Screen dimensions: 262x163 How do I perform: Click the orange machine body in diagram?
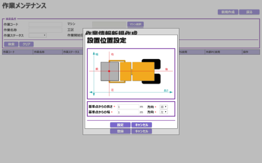click(143, 72)
